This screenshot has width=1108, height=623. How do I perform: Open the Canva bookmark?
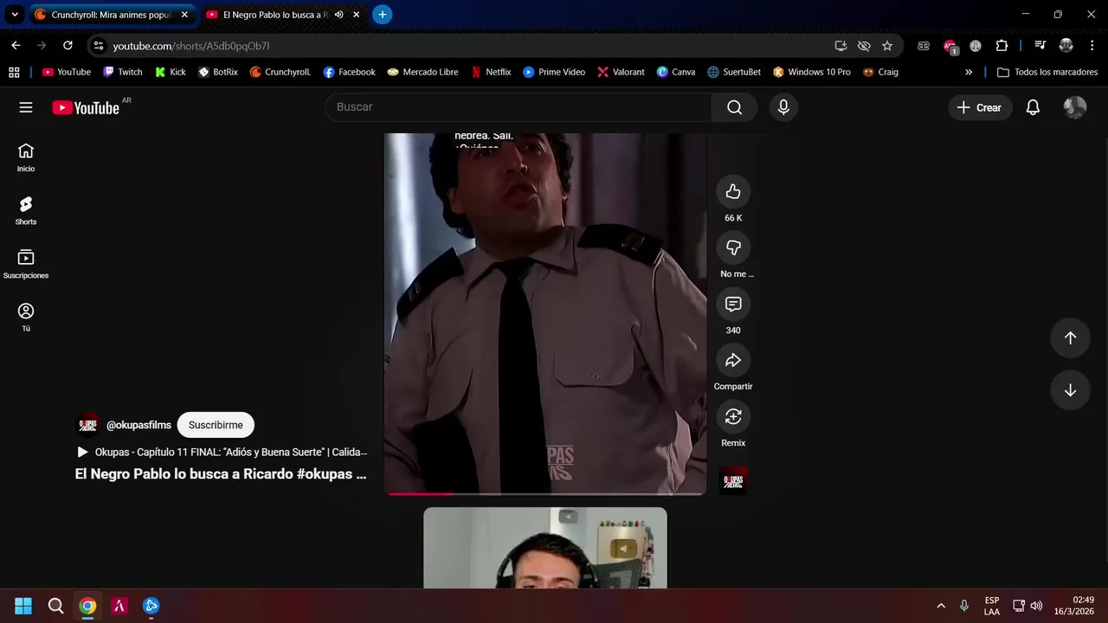675,72
